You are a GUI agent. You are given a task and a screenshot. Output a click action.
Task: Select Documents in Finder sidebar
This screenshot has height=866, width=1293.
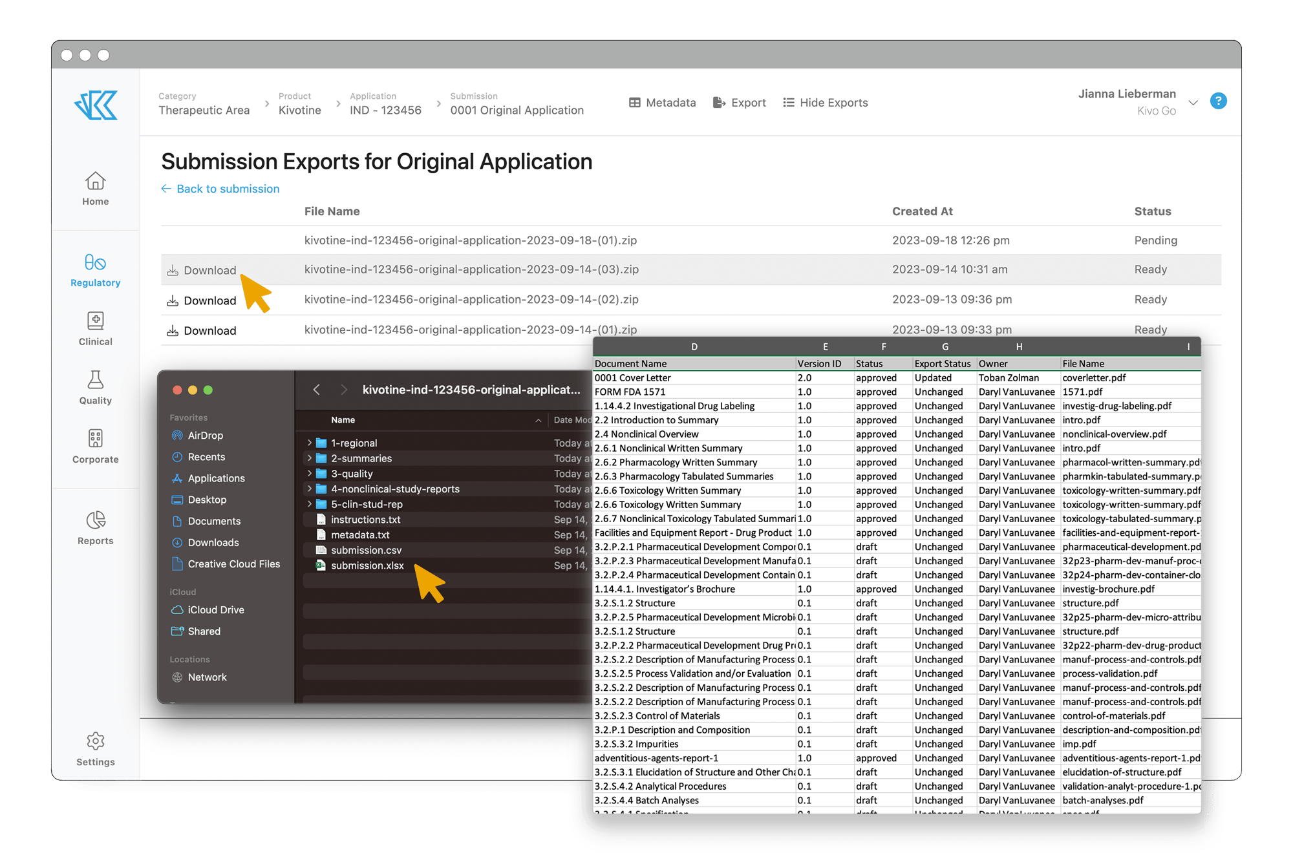[x=206, y=521]
